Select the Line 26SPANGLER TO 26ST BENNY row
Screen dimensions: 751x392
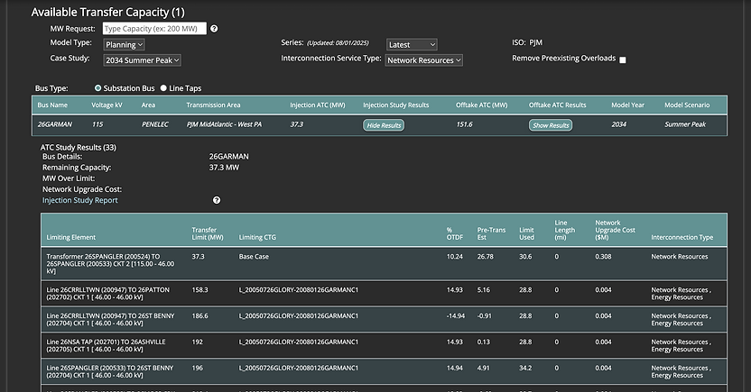(x=384, y=371)
